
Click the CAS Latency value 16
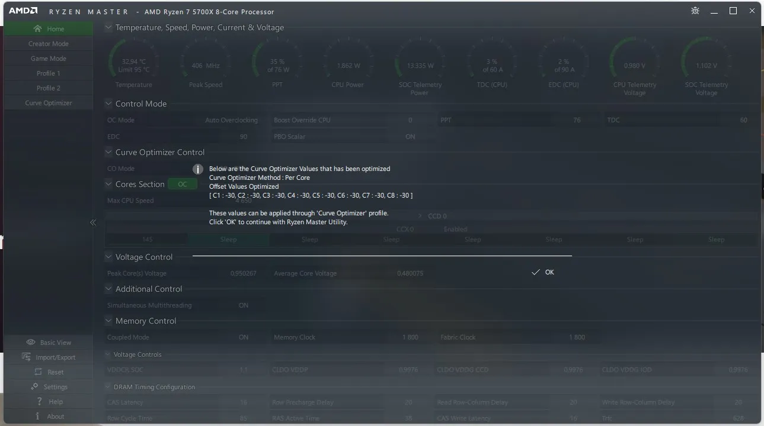coord(244,402)
